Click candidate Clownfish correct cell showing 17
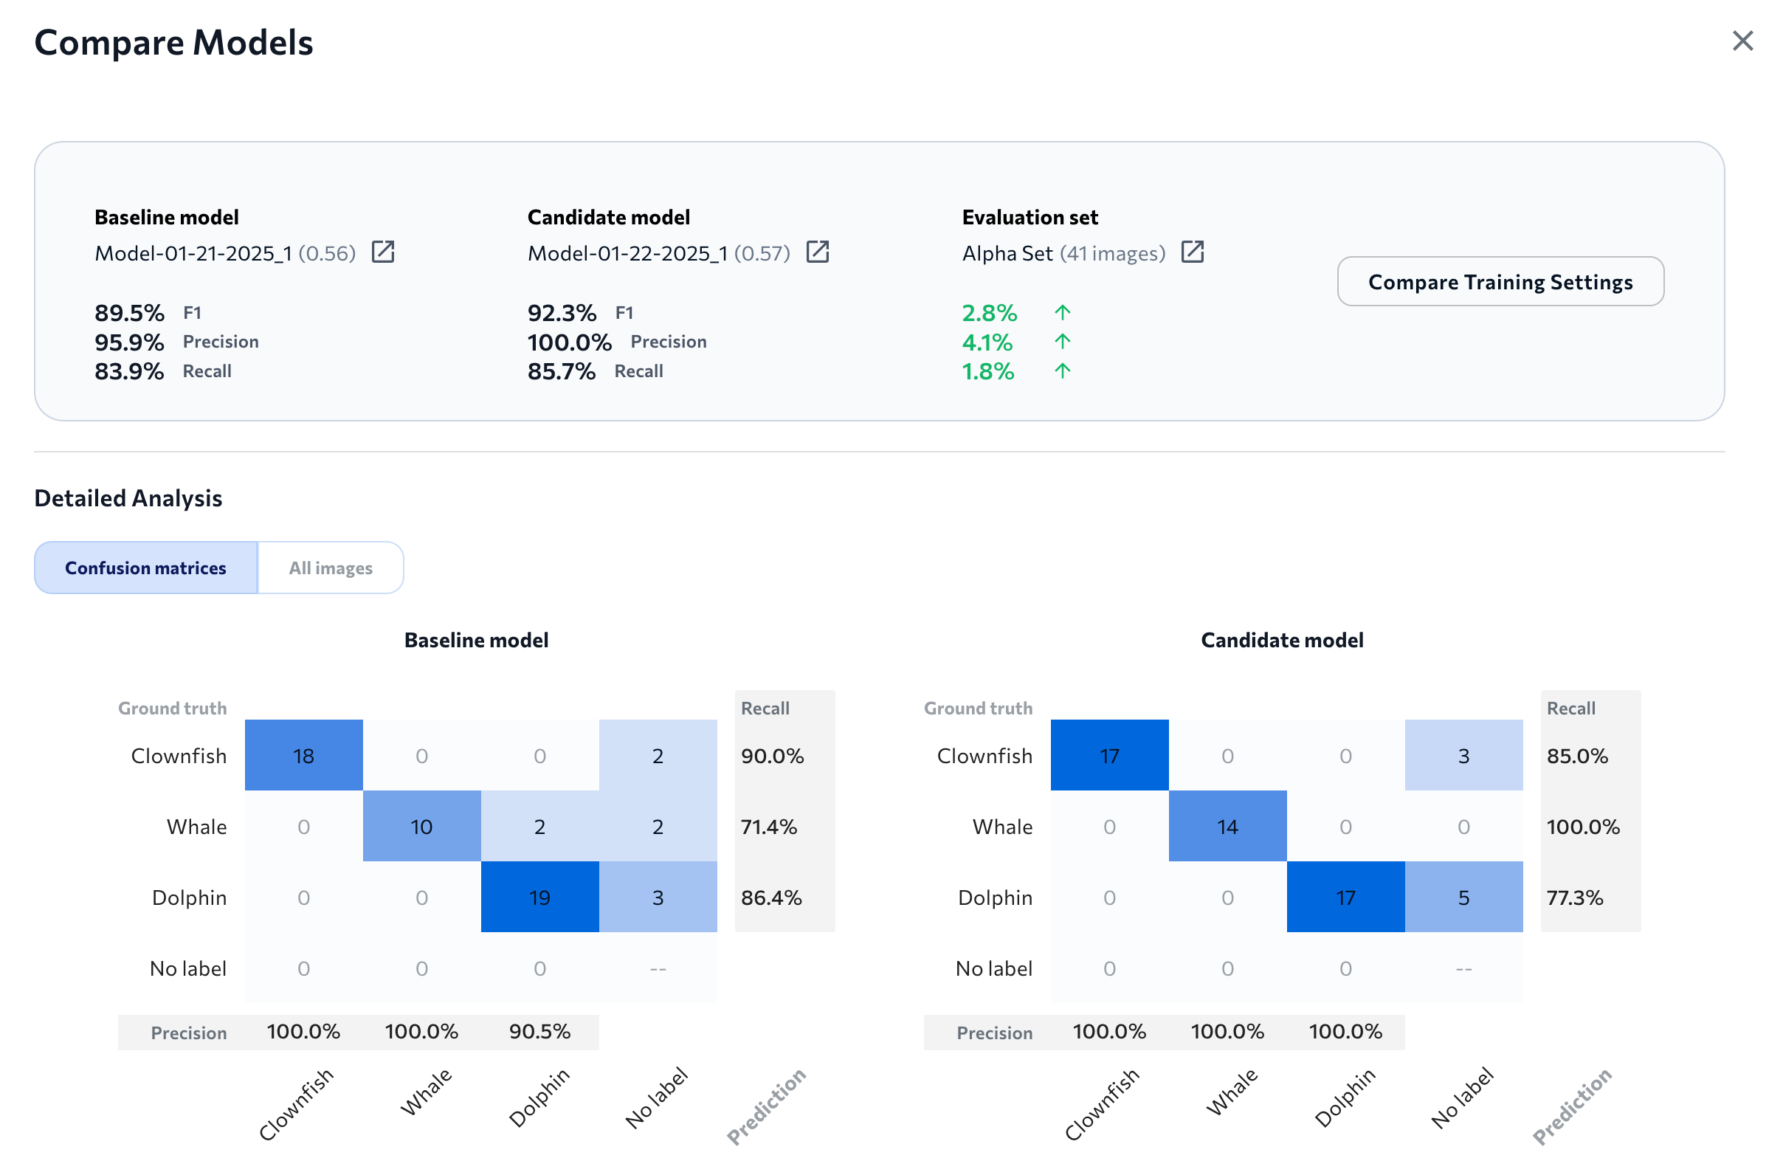1783x1175 pixels. 1109,755
